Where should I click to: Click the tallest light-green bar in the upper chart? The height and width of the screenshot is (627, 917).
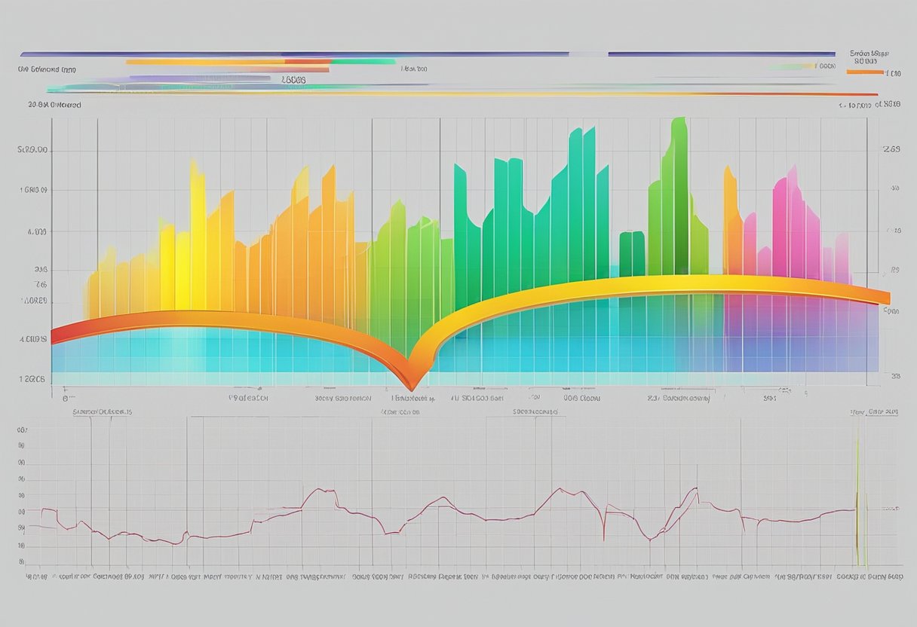[679, 196]
